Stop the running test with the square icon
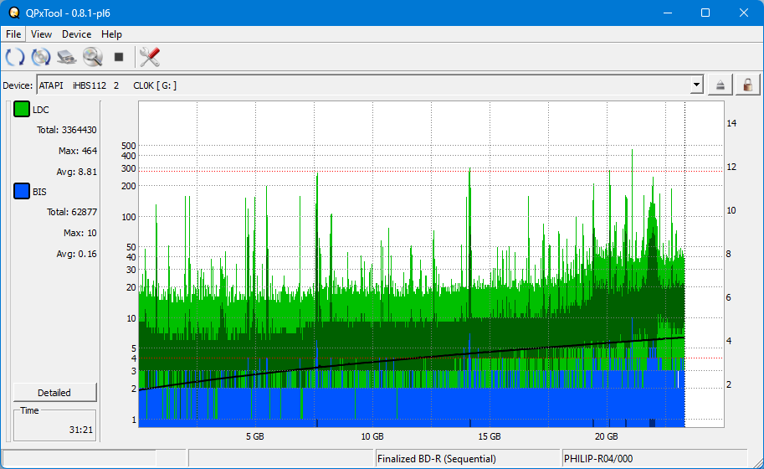This screenshot has width=764, height=469. (x=119, y=57)
